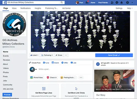Open the friend requests icon
137x99 pixels.
click(112, 2)
